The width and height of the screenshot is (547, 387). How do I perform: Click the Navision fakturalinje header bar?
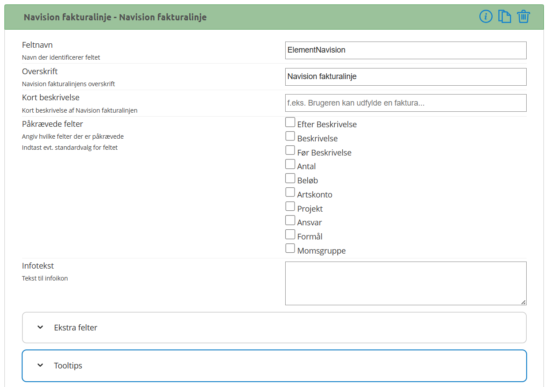(x=274, y=17)
